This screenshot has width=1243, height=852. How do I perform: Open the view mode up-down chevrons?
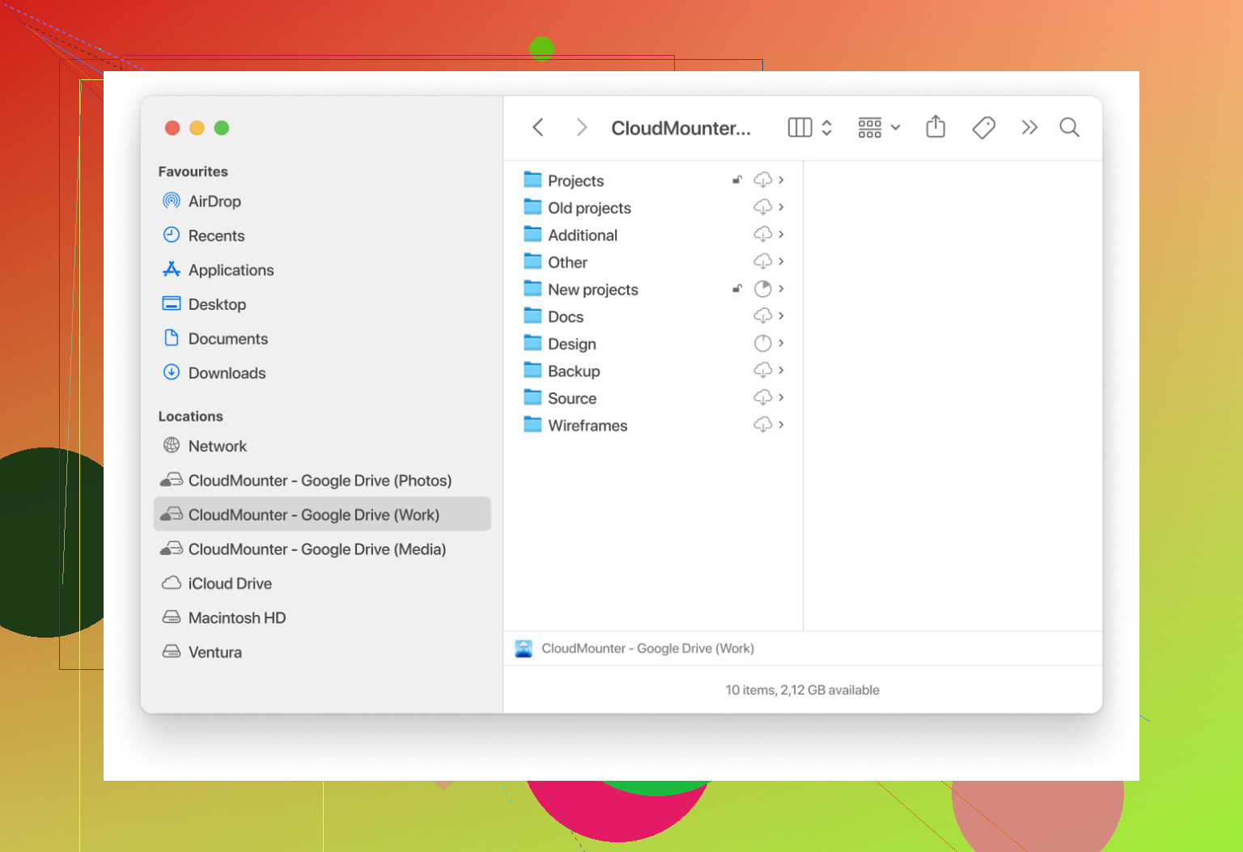[826, 127]
